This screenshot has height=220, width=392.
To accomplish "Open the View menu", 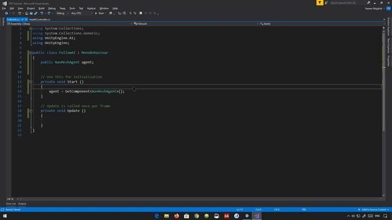I will click(20, 9).
